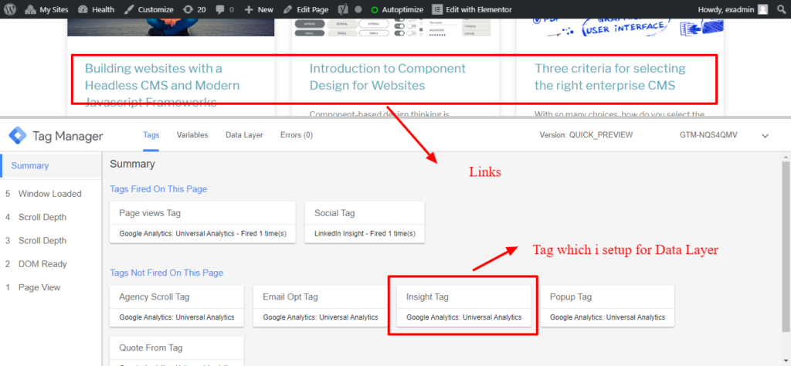791x366 pixels.
Task: Open the Quote From Tag card
Action: (177, 351)
